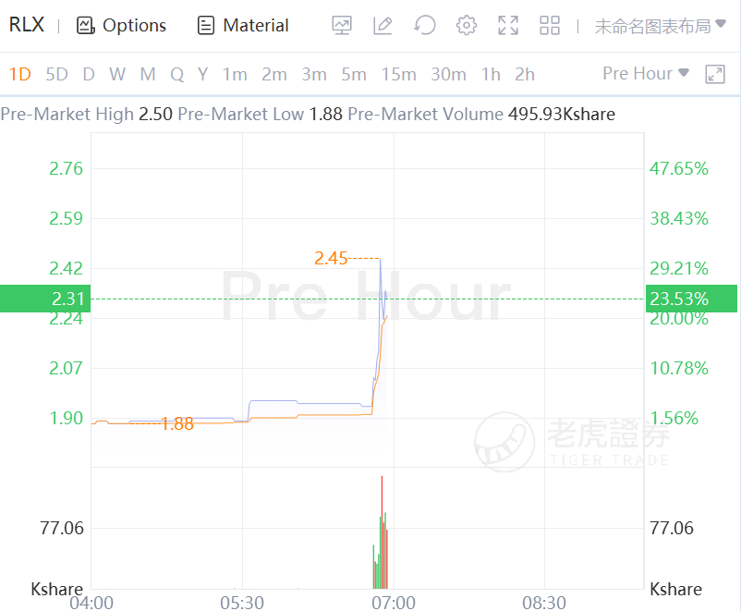This screenshot has width=741, height=611.
Task: Click the Options chart icon
Action: tap(86, 25)
